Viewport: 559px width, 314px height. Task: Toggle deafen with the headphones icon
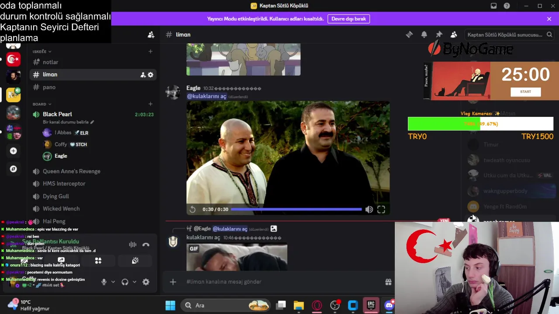pos(125,282)
